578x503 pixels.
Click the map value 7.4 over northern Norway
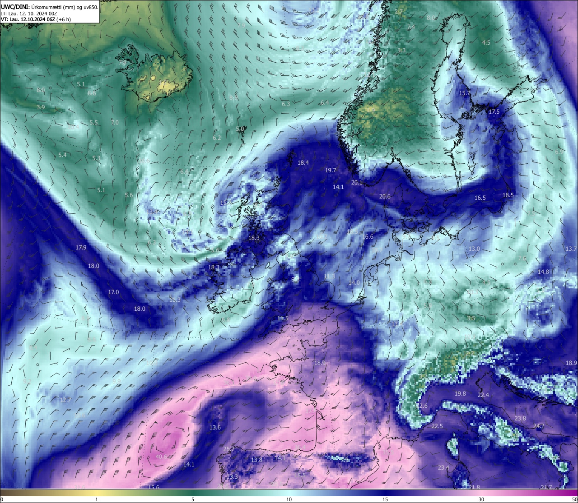tap(411, 27)
